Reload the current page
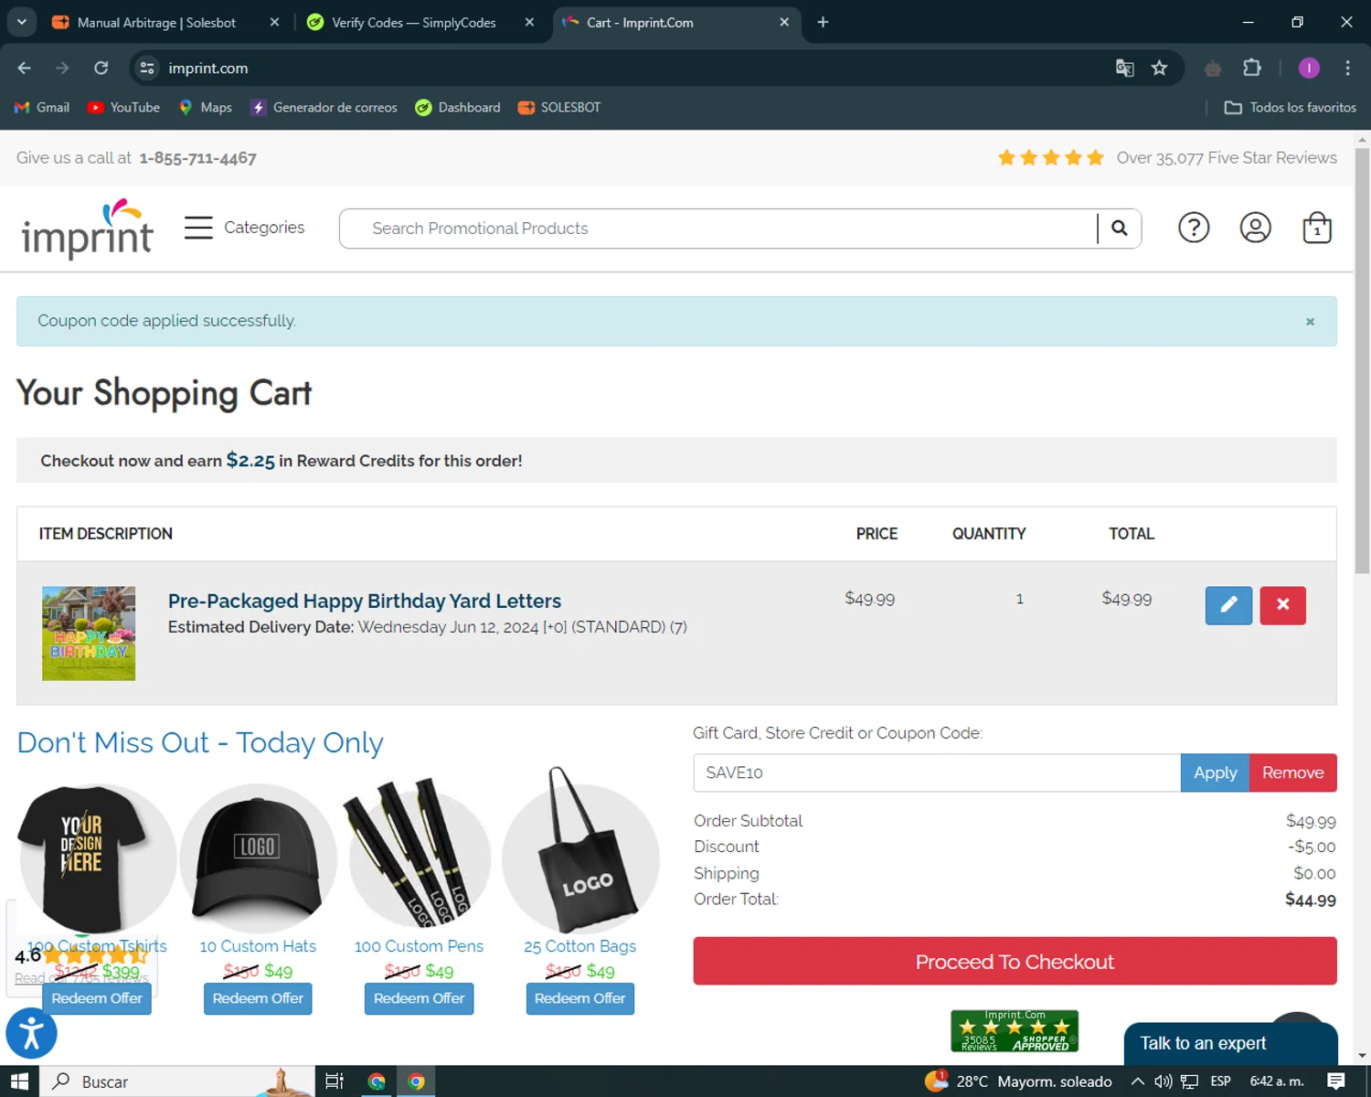Screen dimensions: 1371x1097 click(101, 68)
